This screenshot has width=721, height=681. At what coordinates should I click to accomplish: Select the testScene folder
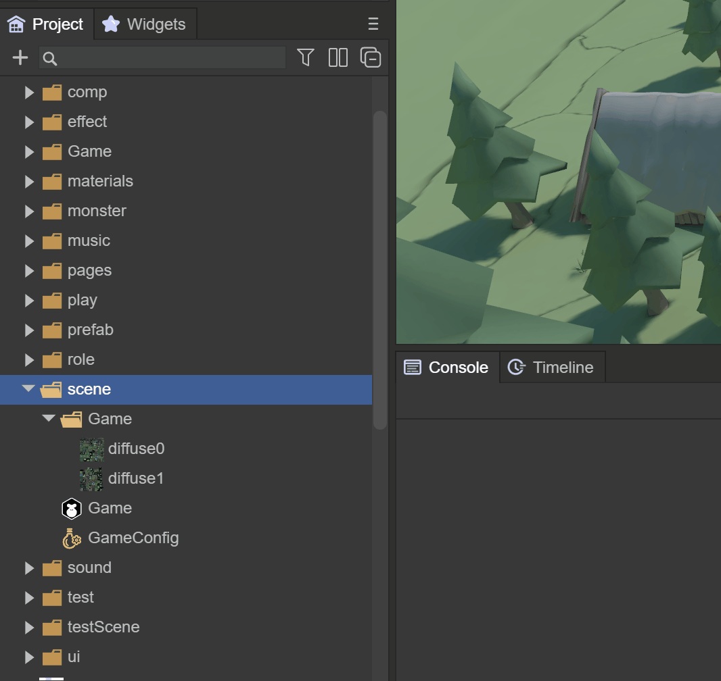click(x=103, y=627)
